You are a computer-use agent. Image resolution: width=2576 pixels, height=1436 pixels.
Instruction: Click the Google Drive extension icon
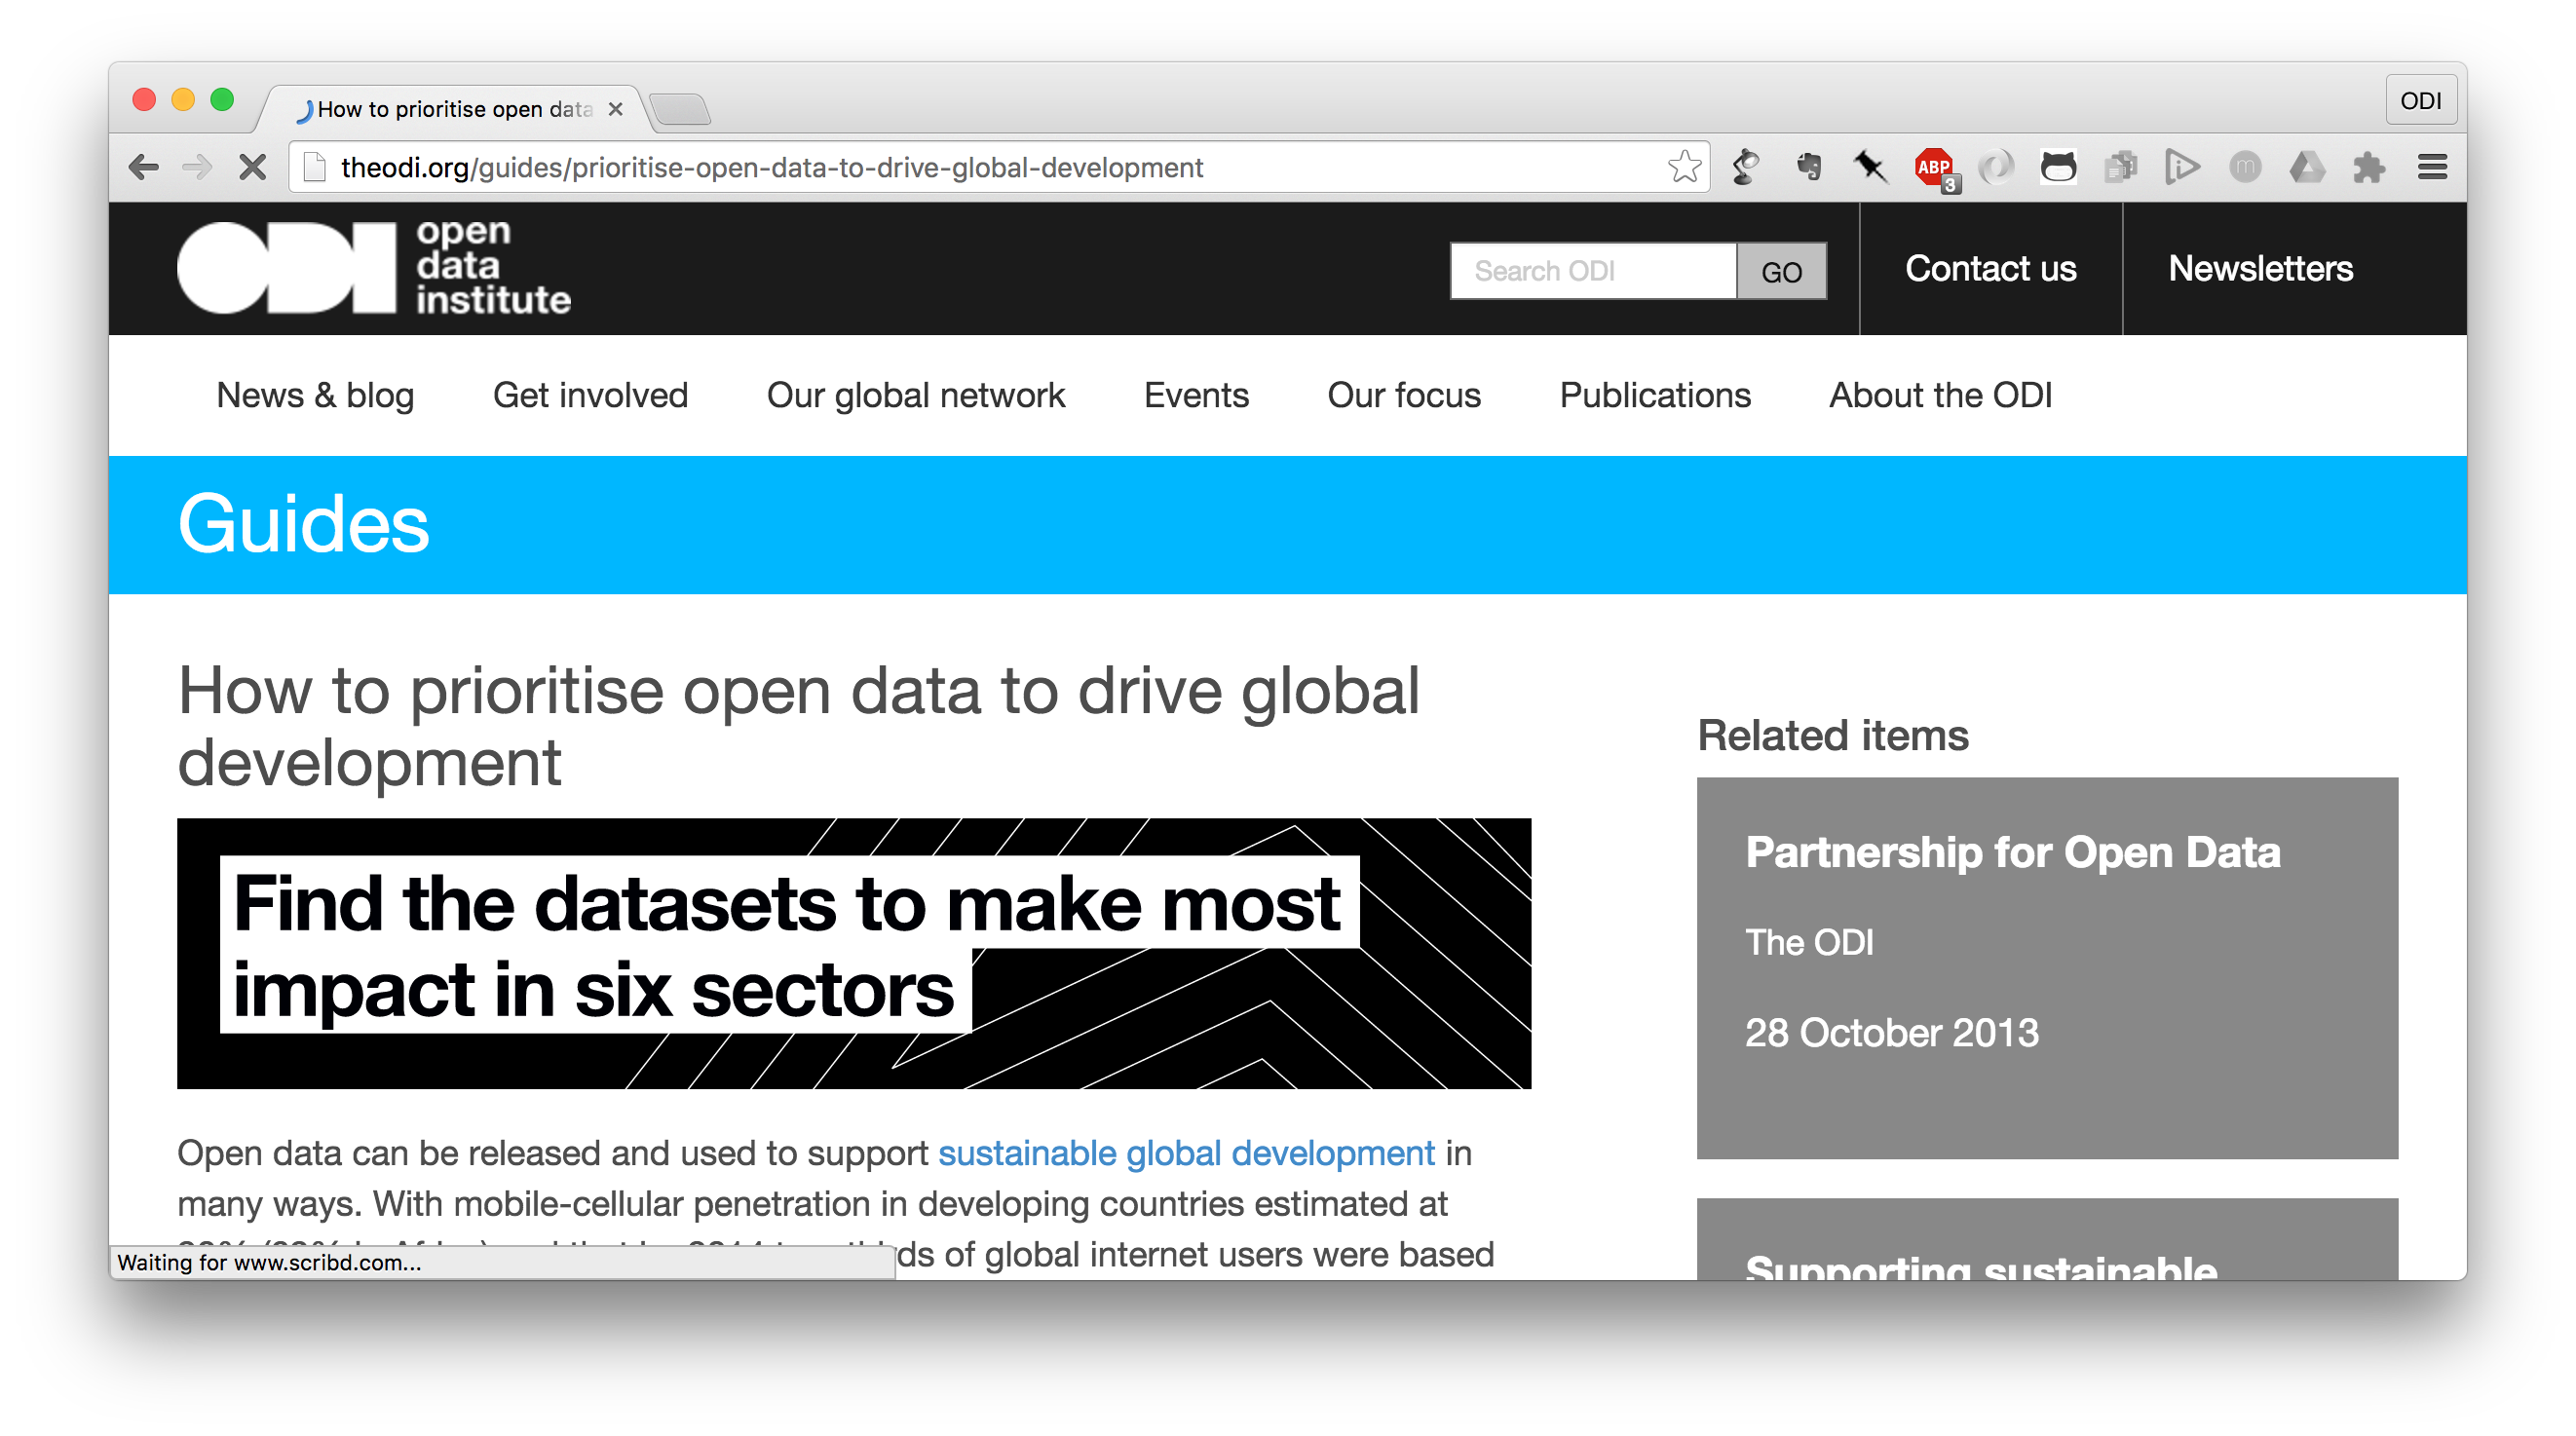point(2307,167)
